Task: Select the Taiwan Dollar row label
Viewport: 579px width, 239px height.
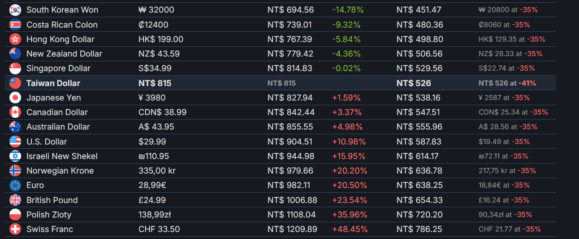Action: tap(53, 83)
